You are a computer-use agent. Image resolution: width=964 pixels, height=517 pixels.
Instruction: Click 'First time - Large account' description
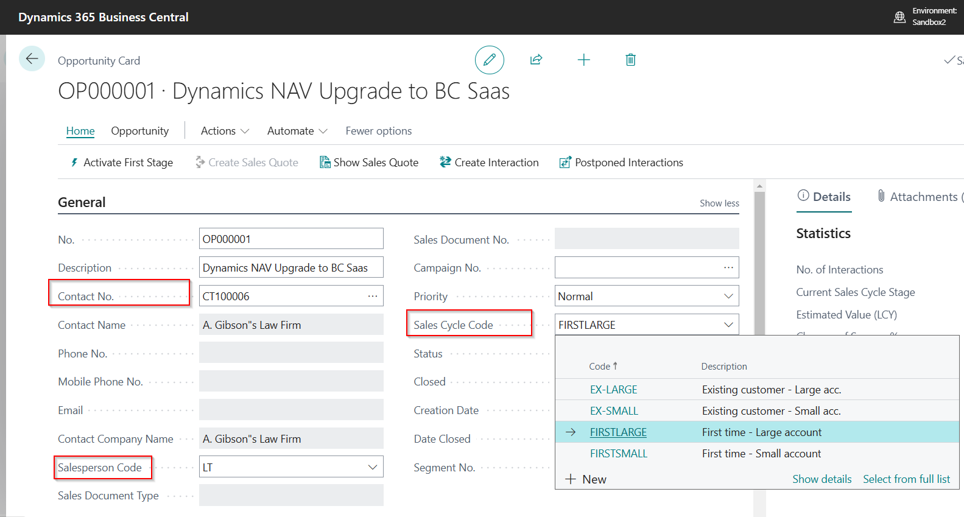(x=762, y=432)
